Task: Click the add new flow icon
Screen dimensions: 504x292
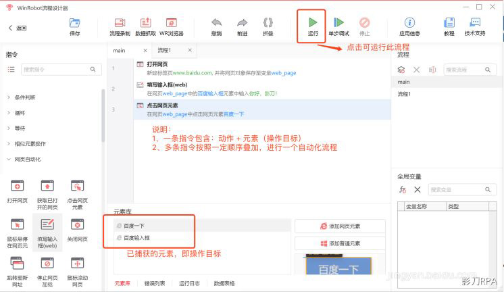Action: 401,70
